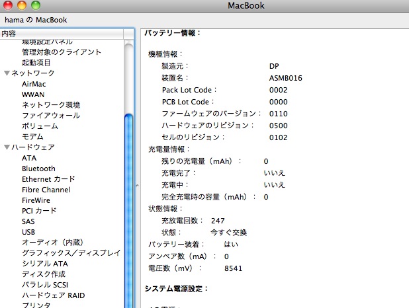
Task: Select AirMac in the sidebar
Action: click(x=34, y=84)
